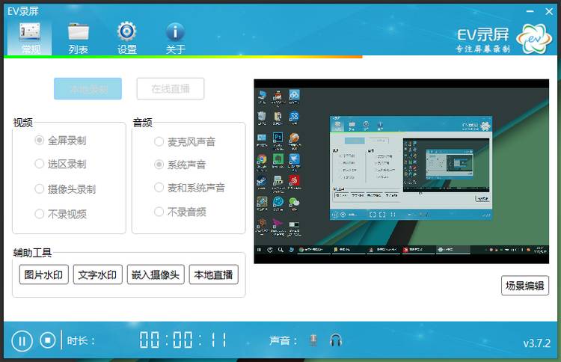Toggle the headphone system sound icon

coord(336,340)
